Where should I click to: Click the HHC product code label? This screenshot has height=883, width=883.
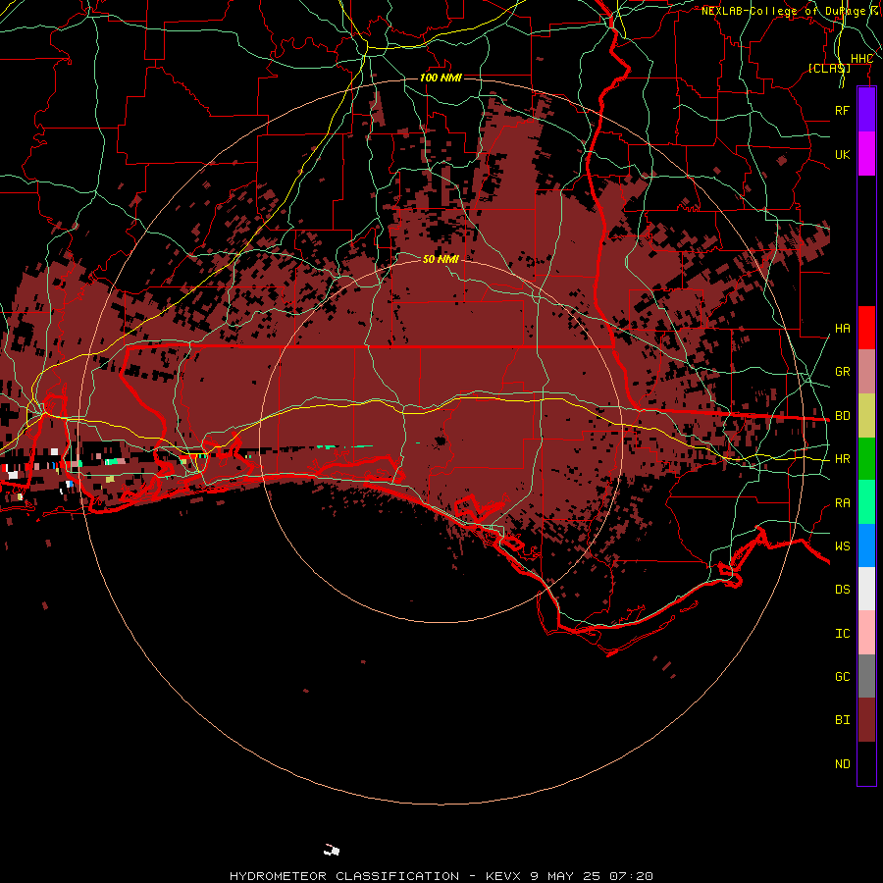click(x=861, y=59)
